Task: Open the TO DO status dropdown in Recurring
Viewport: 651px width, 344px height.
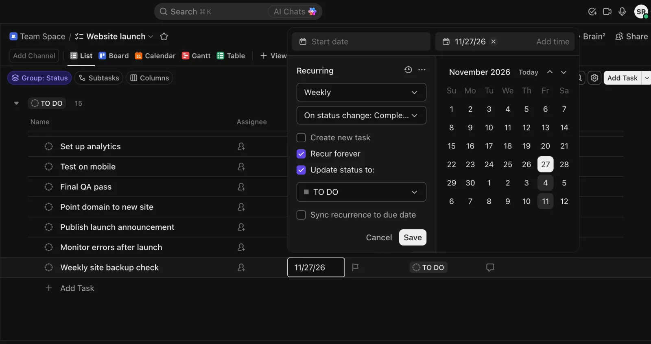Action: pos(361,192)
